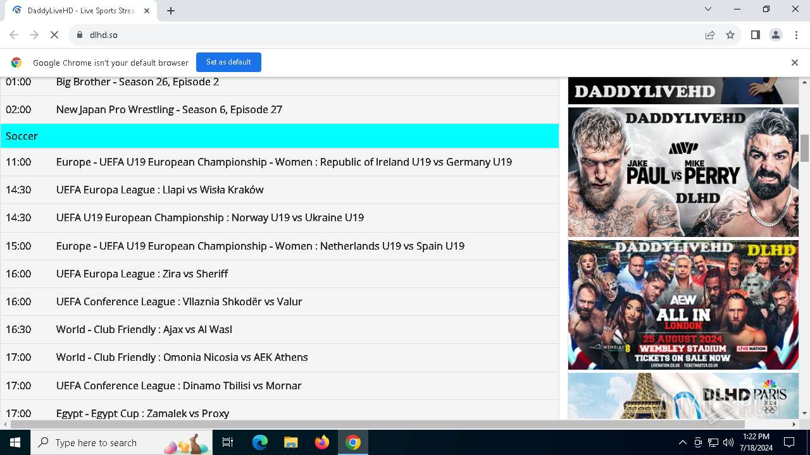
Task: Open Vllaznia Shkodër vs Valur match
Action: click(x=179, y=301)
